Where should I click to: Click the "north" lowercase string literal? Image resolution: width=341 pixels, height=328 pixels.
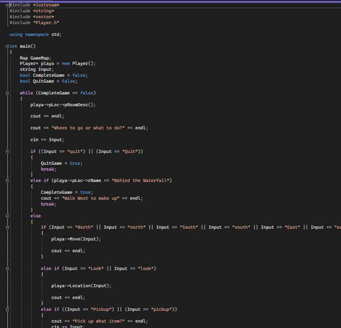[137, 228]
